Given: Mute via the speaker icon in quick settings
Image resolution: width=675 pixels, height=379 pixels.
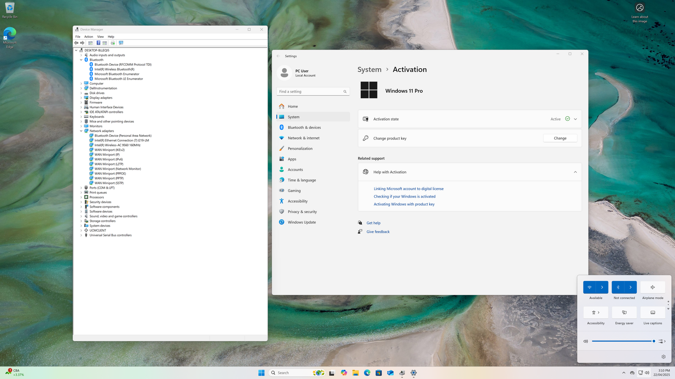Looking at the screenshot, I should coord(586,342).
